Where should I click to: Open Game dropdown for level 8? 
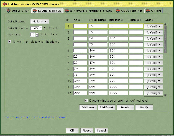[x=153, y=69]
